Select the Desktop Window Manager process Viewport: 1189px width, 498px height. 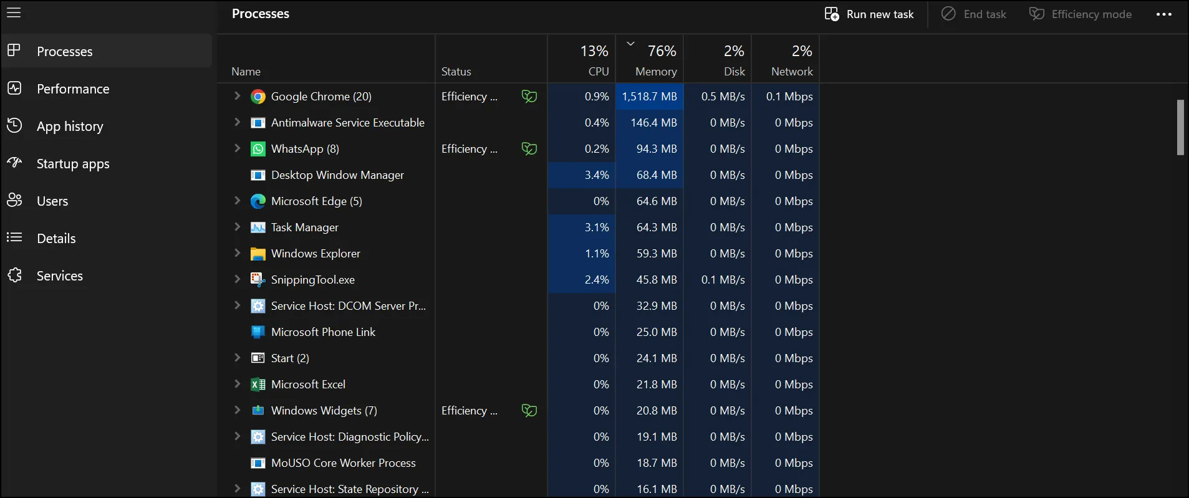518,175
